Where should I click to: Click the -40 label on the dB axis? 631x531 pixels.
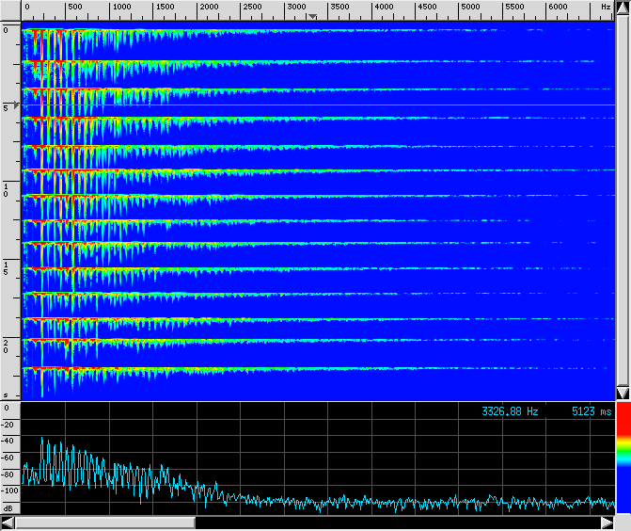pyautogui.click(x=8, y=441)
